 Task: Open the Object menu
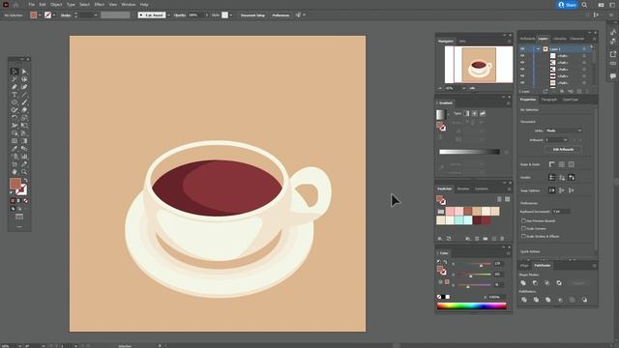point(56,4)
